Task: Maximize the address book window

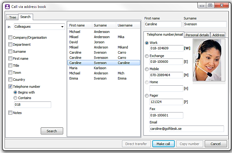Action: coord(210,5)
